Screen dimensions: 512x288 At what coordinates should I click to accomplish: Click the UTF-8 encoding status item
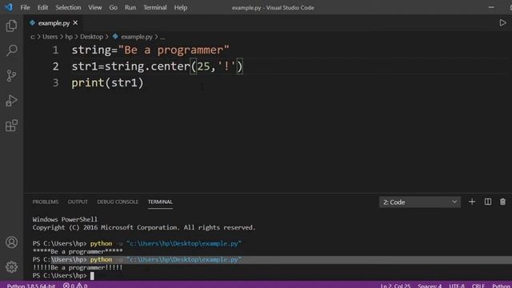[457, 286]
